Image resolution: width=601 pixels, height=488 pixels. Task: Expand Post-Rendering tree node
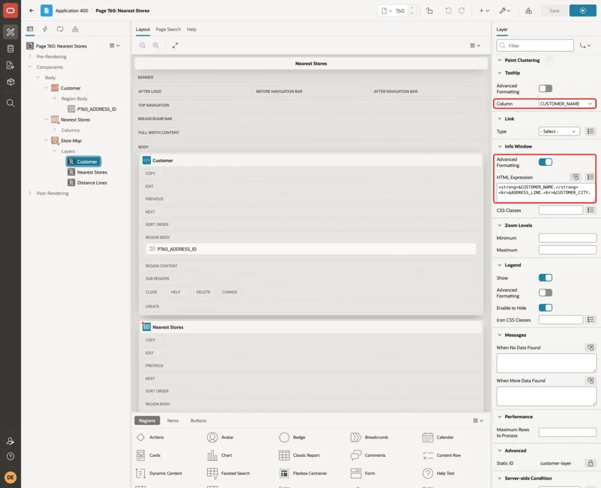(29, 192)
